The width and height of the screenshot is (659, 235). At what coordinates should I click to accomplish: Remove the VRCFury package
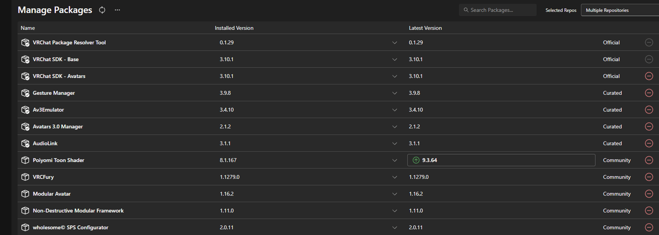[x=648, y=177]
